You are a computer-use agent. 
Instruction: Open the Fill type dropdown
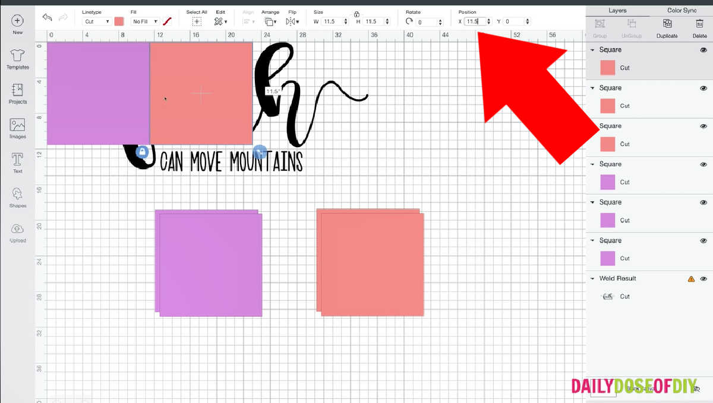point(144,22)
